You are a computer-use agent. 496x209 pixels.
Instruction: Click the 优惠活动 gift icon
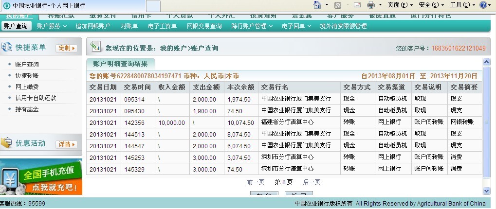(7, 143)
